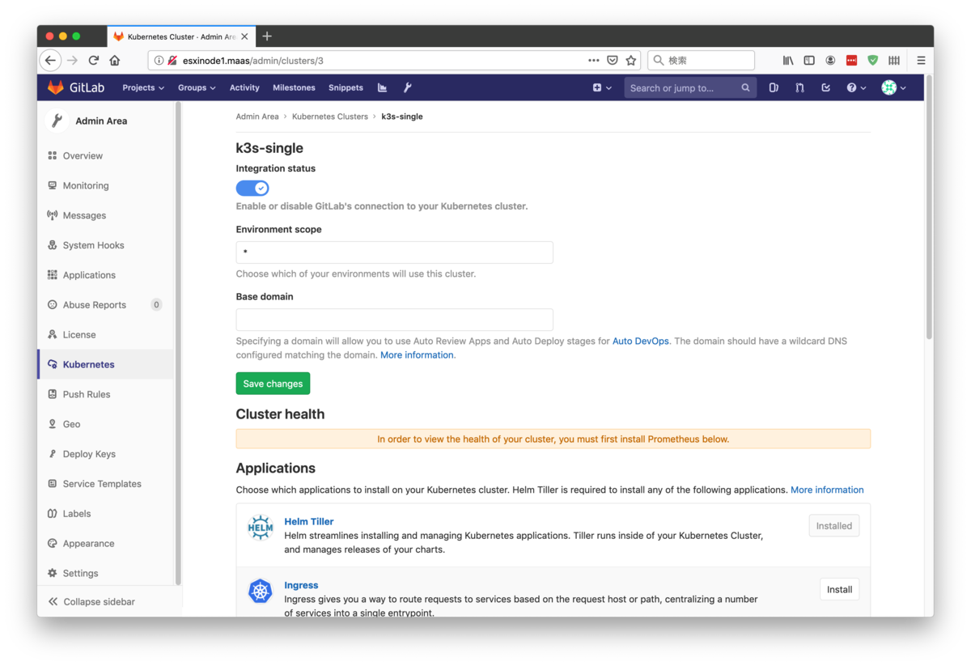Click the green shield extension icon

click(872, 60)
